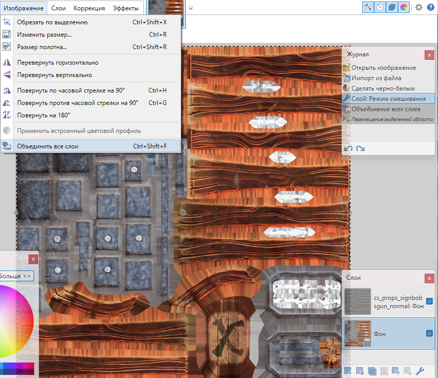This screenshot has width=438, height=378.
Task: Choose 'Объединить все слои' menu entry
Action: (x=48, y=146)
